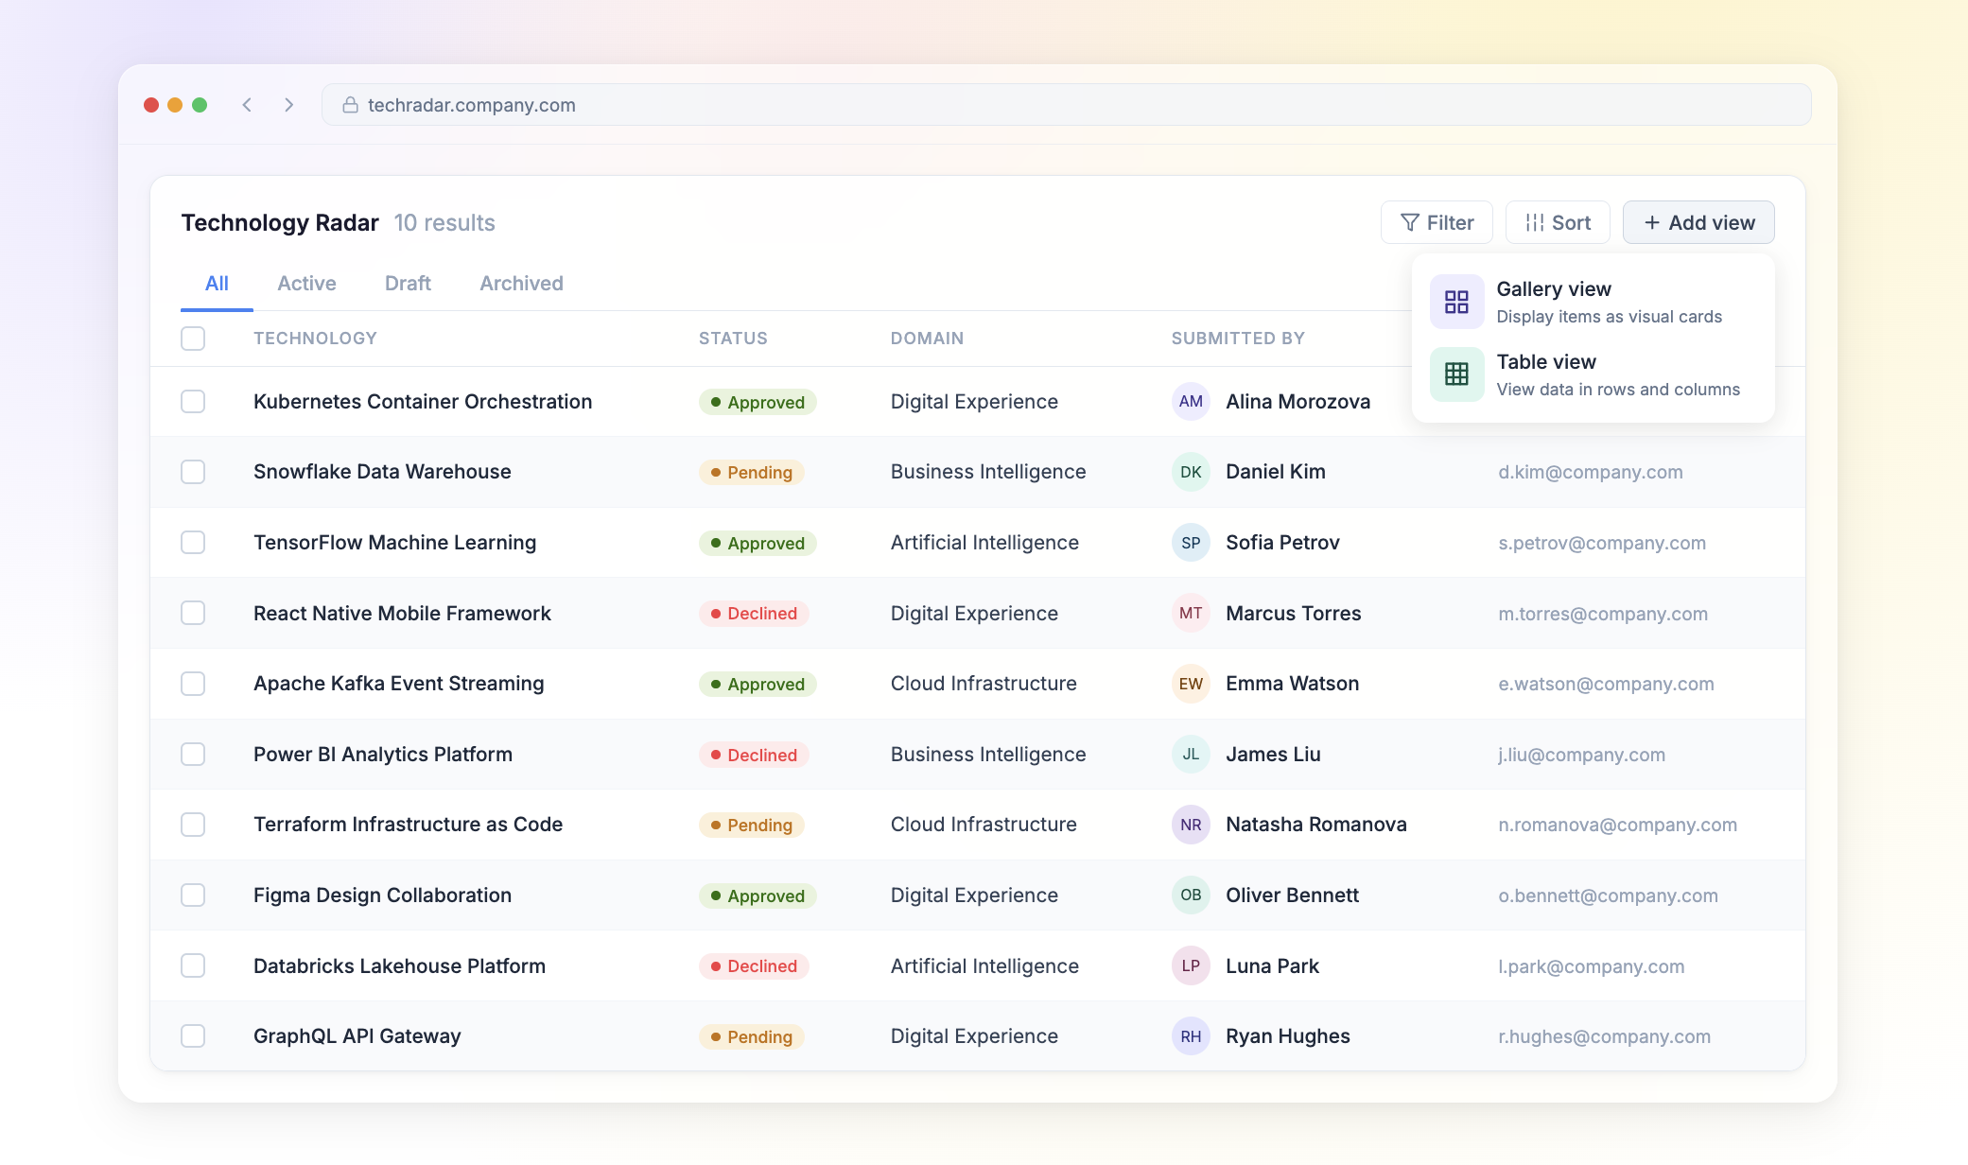Click Daniel Kim's DK avatar
1968x1165 pixels.
pyautogui.click(x=1191, y=472)
